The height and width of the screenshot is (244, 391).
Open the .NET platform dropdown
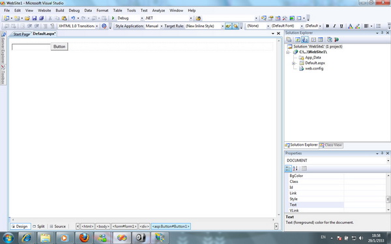click(x=191, y=18)
